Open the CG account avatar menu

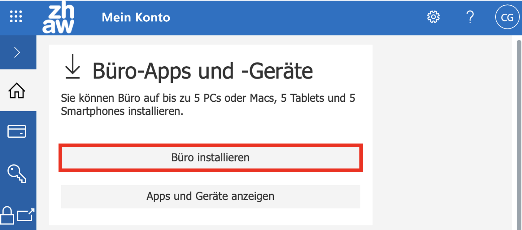point(507,17)
